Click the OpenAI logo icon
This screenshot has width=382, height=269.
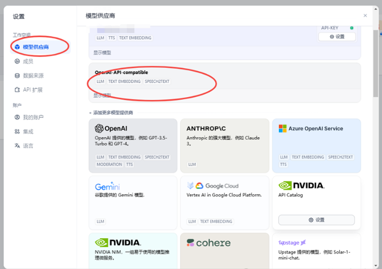point(99,128)
